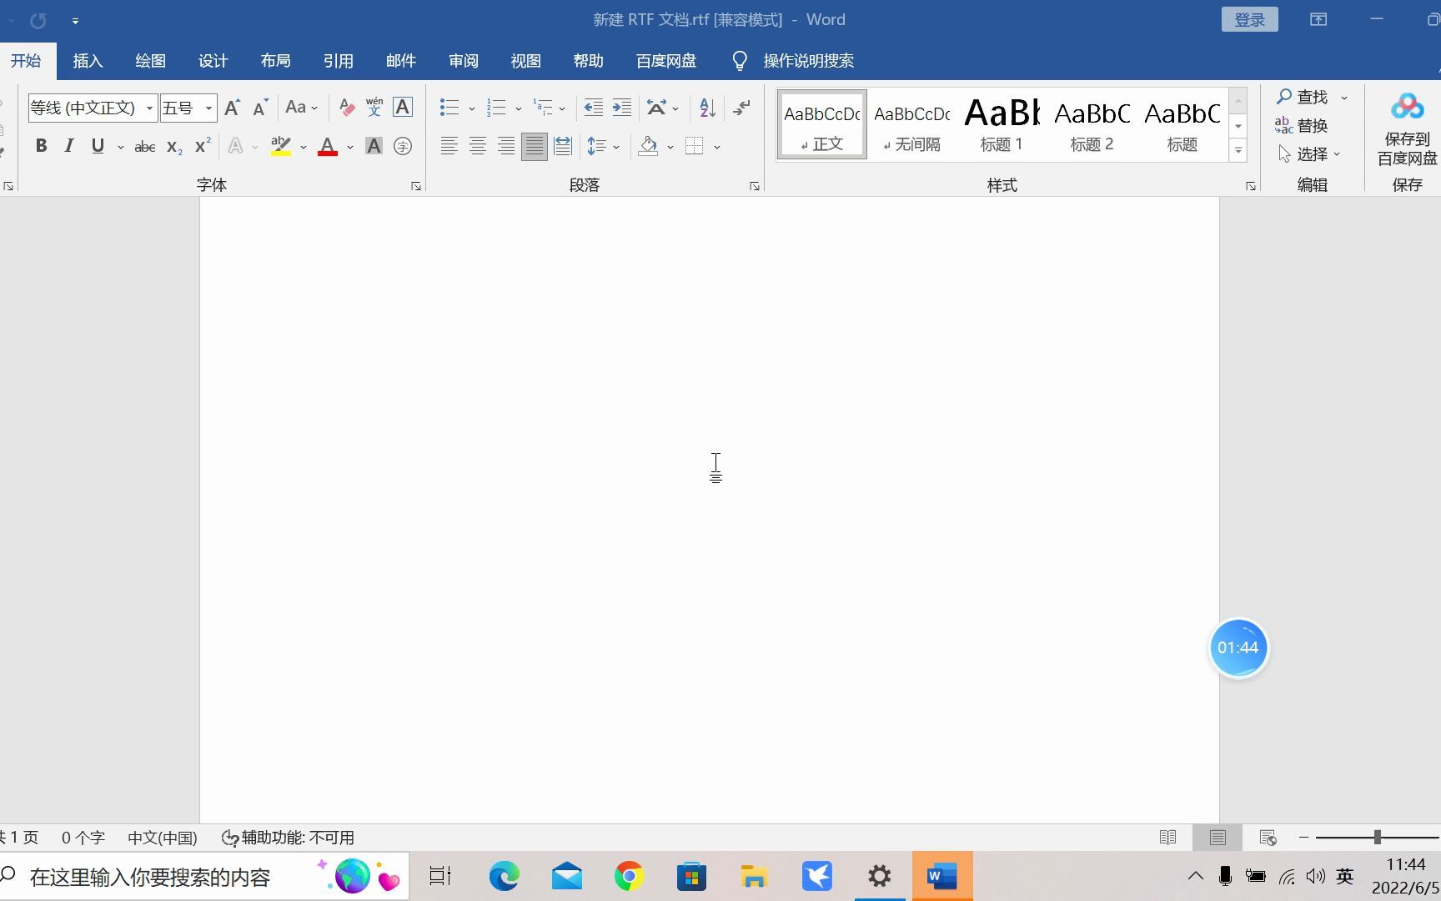Increase paragraph indent

[x=622, y=108]
